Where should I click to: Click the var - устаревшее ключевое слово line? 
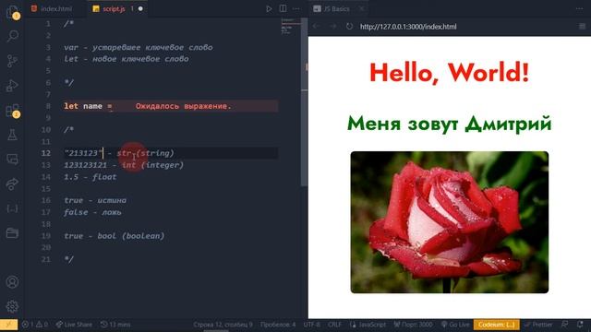pyautogui.click(x=139, y=47)
